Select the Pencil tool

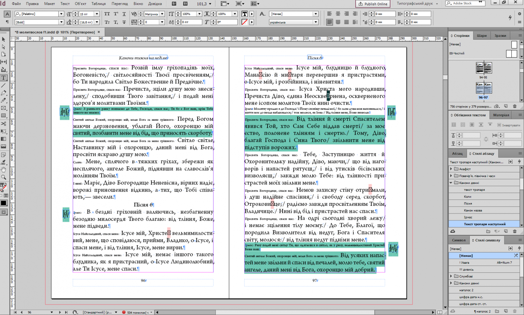[4, 100]
